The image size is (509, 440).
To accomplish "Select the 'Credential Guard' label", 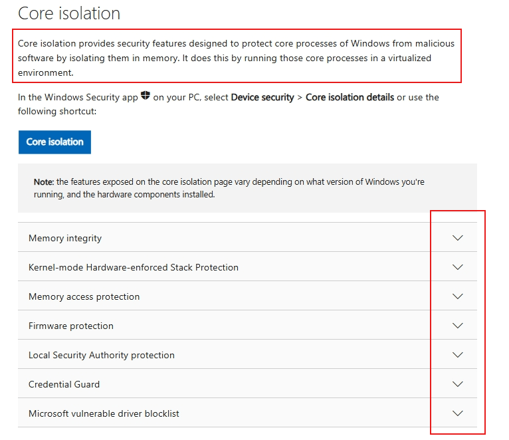I will (x=64, y=384).
